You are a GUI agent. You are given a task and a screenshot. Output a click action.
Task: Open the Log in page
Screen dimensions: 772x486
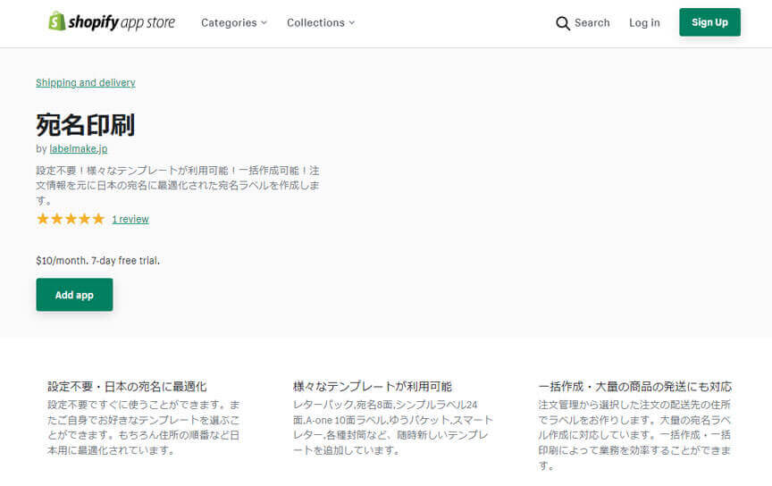pyautogui.click(x=644, y=22)
